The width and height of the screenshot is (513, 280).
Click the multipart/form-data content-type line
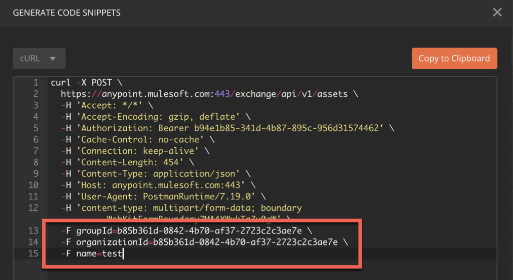pos(181,208)
